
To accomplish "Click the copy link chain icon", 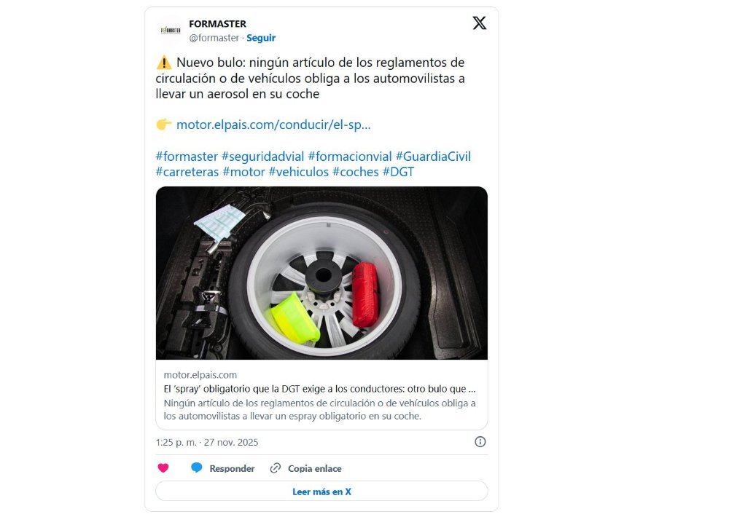I will coord(276,467).
